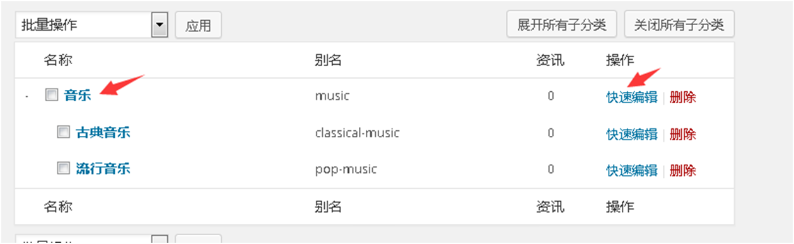
Task: Open the 流行音乐 category link
Action: pyautogui.click(x=103, y=169)
